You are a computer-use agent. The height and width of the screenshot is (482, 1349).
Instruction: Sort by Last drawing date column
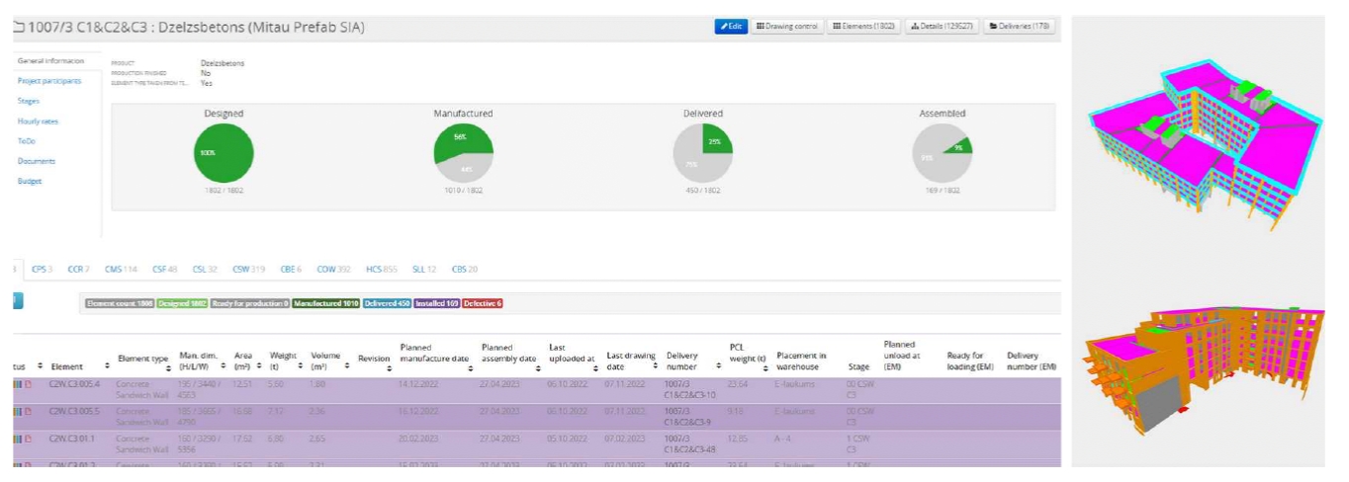point(658,366)
